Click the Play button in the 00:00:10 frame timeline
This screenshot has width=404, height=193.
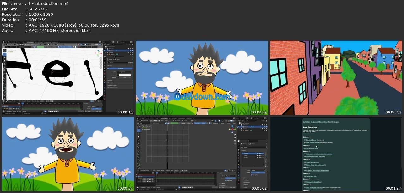click(54, 111)
